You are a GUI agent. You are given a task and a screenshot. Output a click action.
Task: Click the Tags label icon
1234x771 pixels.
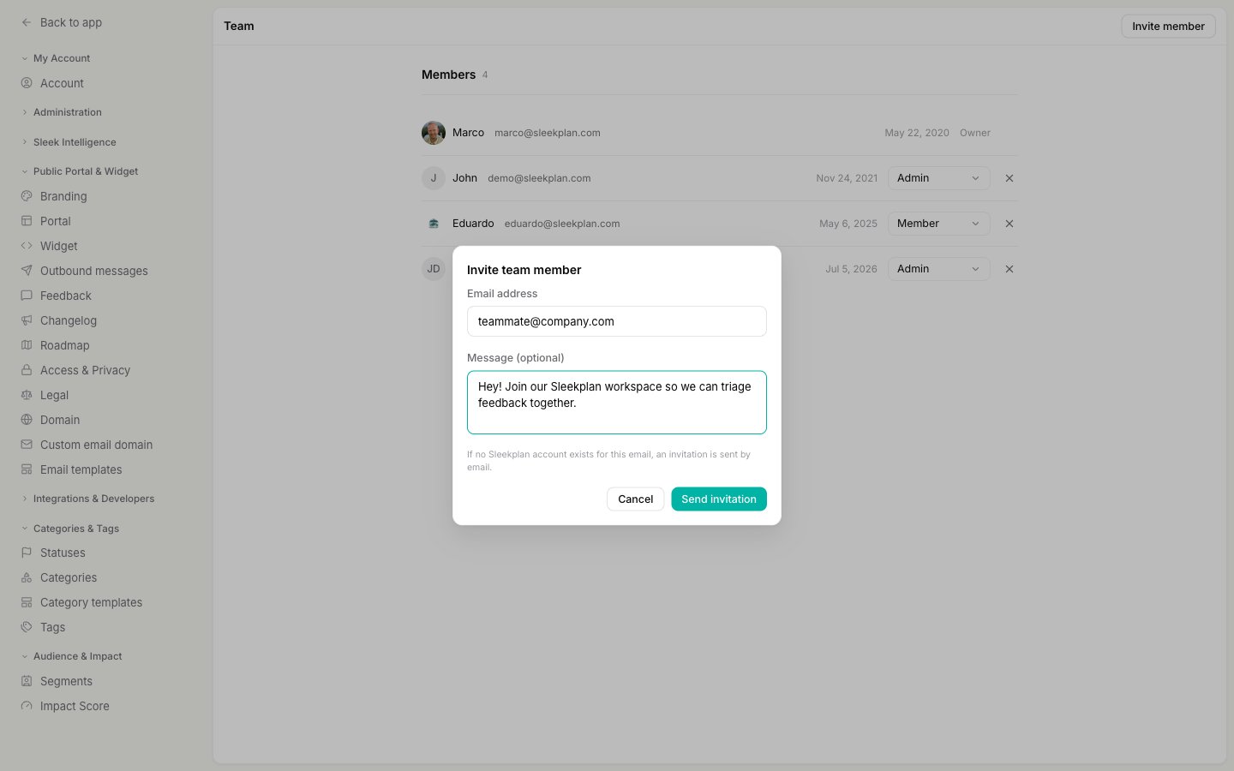tap(27, 627)
